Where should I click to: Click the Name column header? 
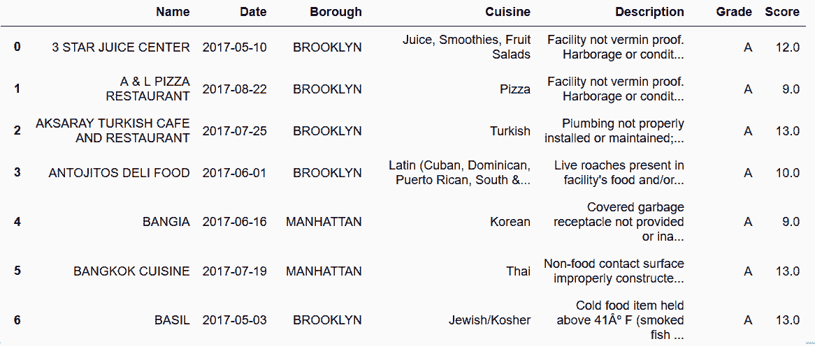pos(173,13)
